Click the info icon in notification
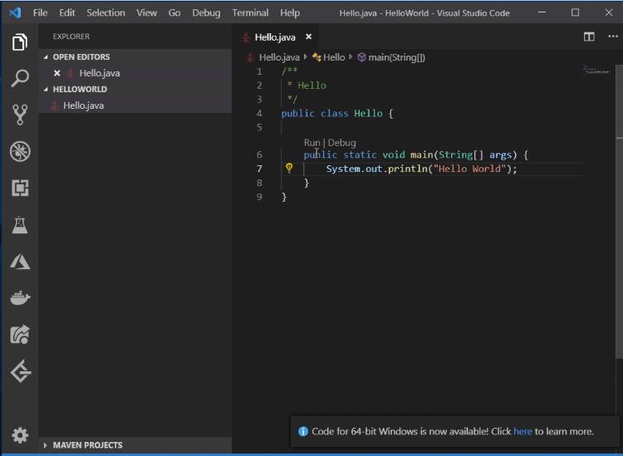This screenshot has height=456, width=623. (x=302, y=431)
